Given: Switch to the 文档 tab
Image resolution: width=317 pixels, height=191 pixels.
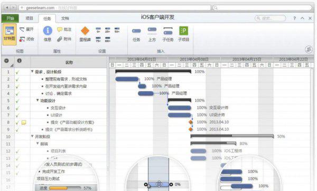Looking at the screenshot, I should 65,18.
